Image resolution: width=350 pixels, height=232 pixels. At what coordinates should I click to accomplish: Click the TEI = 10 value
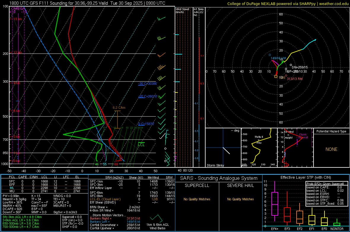59,199
